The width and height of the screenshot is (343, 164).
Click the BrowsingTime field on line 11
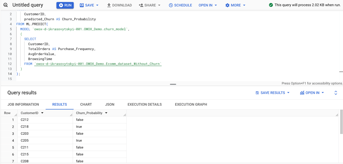40,59
